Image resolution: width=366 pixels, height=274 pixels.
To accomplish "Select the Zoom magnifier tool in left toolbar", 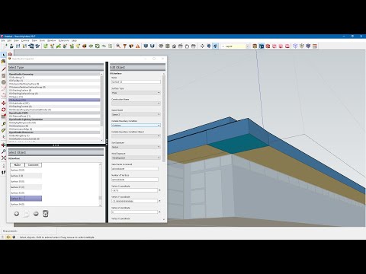I will tap(4, 151).
